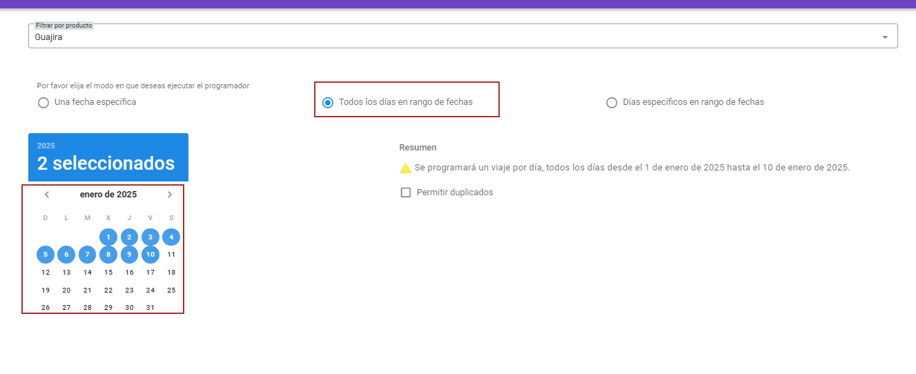Click 'enero de 2025' month label
Screen dimensions: 916x374
[108, 195]
